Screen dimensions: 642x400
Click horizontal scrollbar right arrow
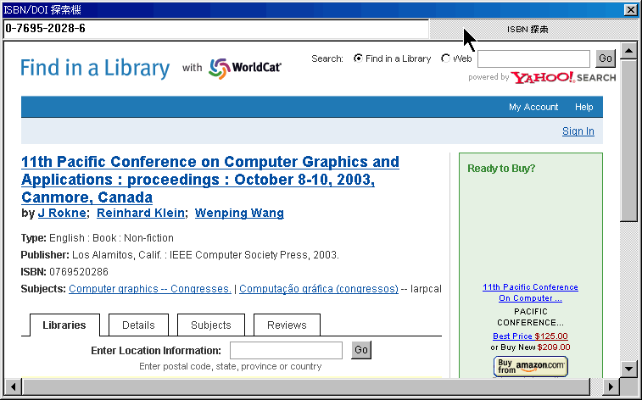click(610, 386)
